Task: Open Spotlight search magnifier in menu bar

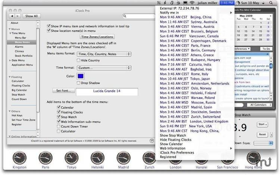Action: click(271, 3)
